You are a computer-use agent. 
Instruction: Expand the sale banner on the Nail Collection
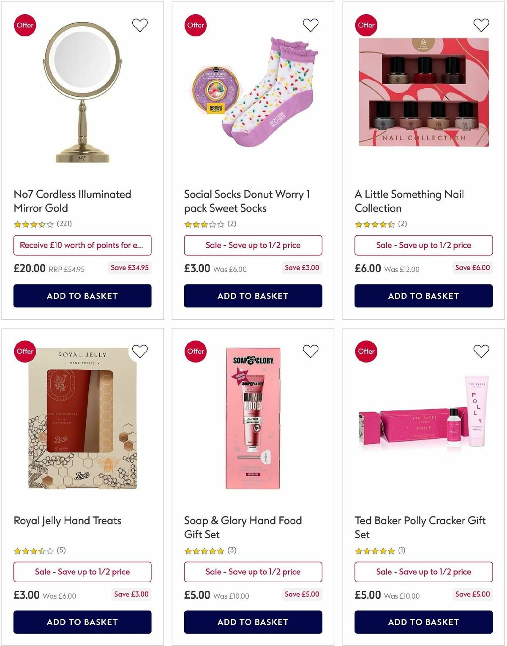[424, 245]
